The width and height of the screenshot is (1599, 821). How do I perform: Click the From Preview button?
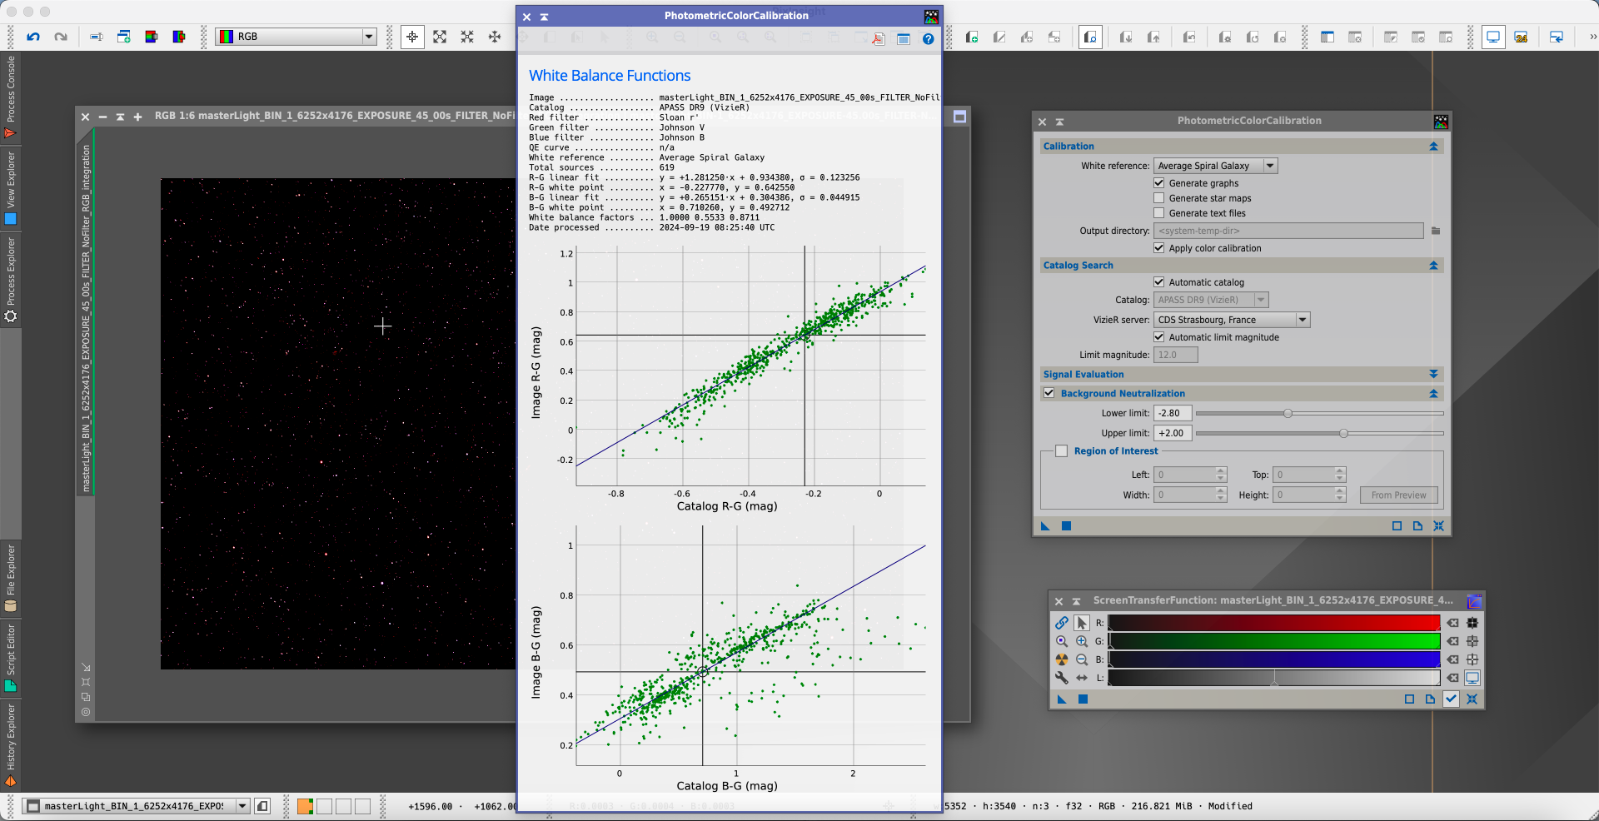click(1399, 495)
